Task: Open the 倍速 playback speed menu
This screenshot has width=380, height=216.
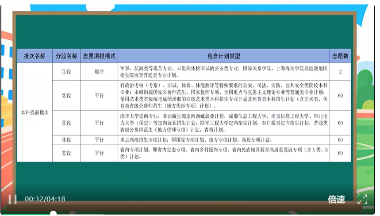Action: 336,199
